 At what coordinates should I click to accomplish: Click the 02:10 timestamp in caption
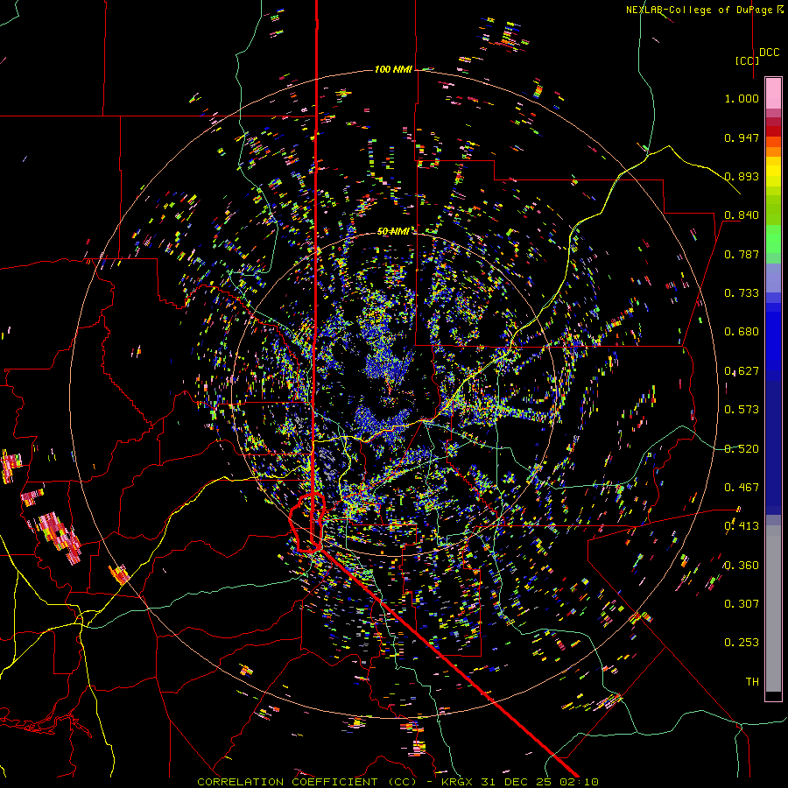coord(581,782)
